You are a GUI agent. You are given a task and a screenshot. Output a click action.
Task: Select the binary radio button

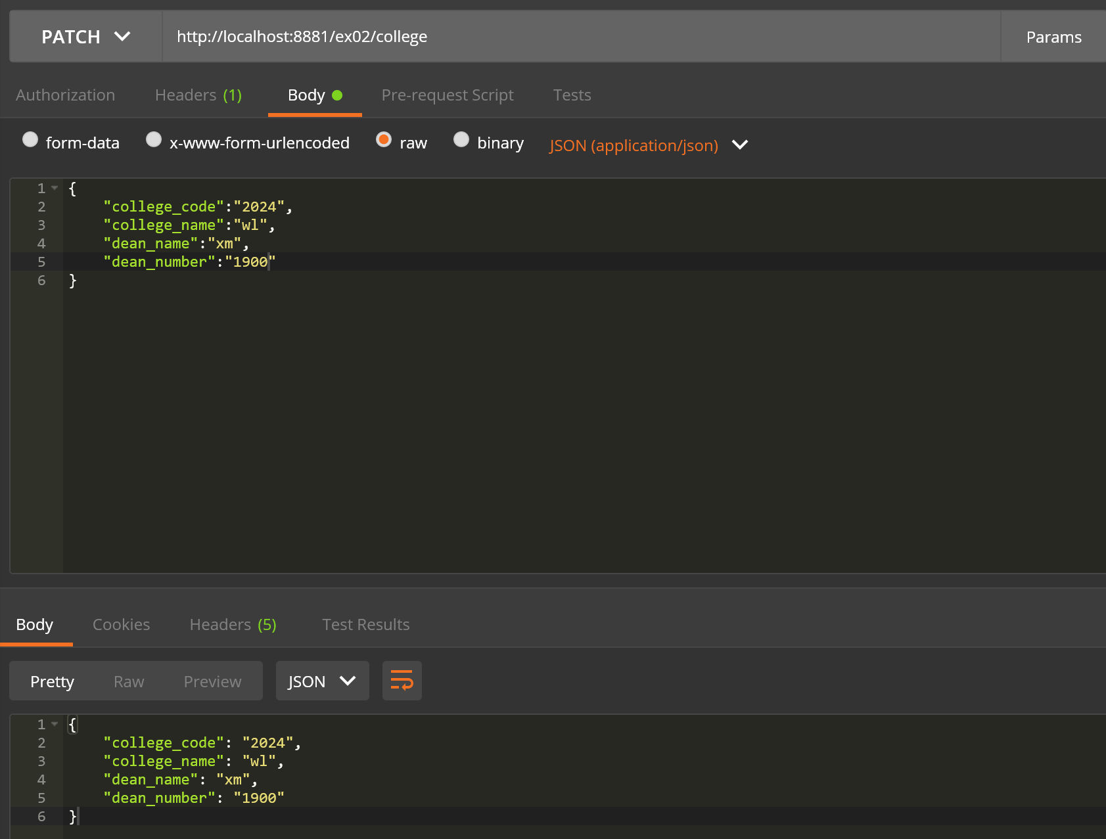(x=461, y=139)
